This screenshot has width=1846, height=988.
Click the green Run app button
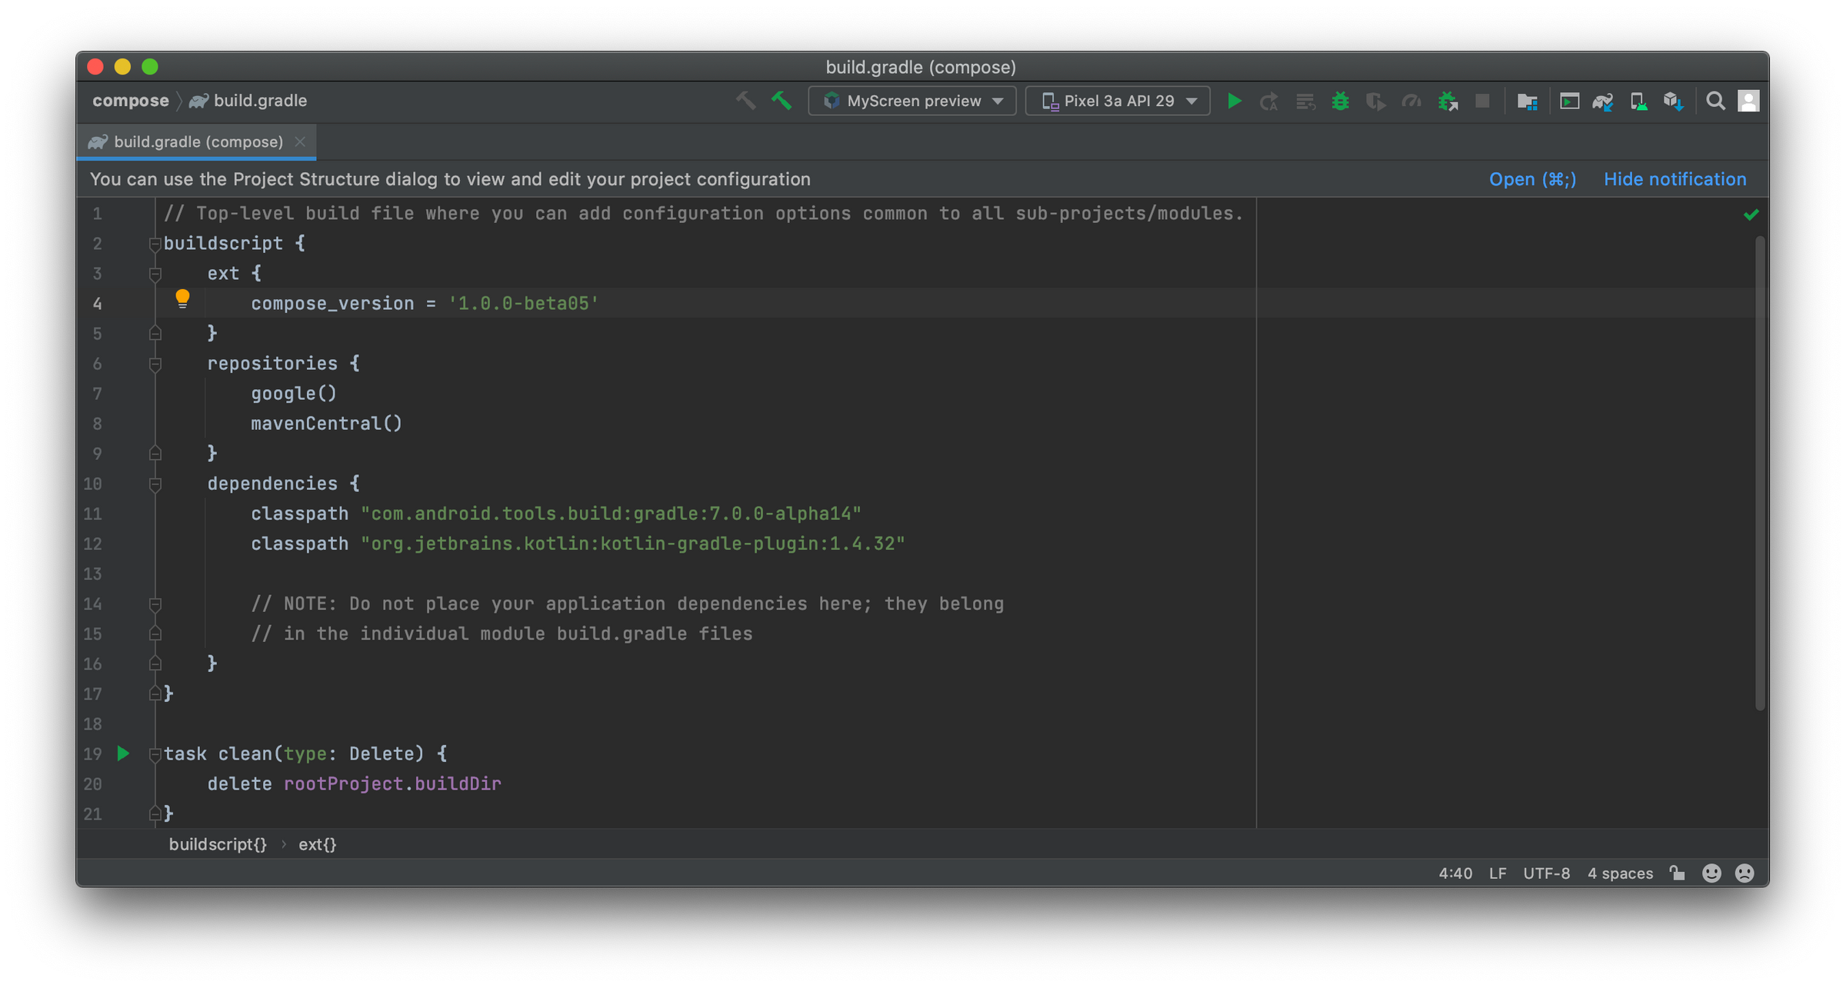(x=1234, y=101)
